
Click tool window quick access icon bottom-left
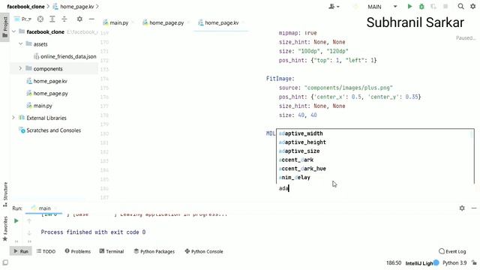click(5, 262)
